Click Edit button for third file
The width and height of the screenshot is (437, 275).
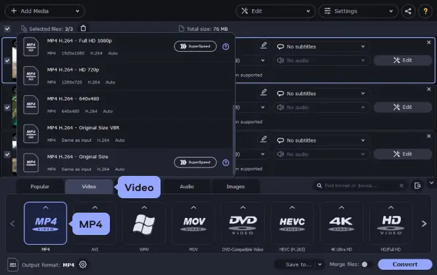[403, 154]
